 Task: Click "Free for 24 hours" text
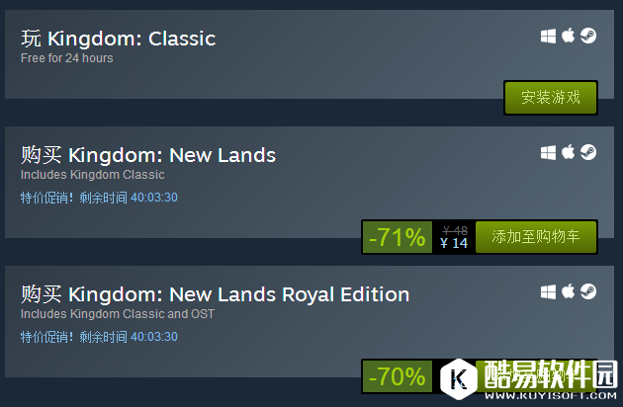pyautogui.click(x=66, y=58)
